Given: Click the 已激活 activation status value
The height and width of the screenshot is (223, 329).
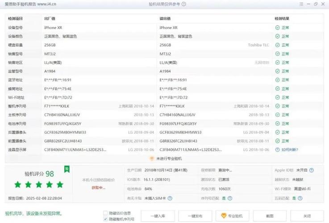Looking at the screenshot, I should [224, 180].
